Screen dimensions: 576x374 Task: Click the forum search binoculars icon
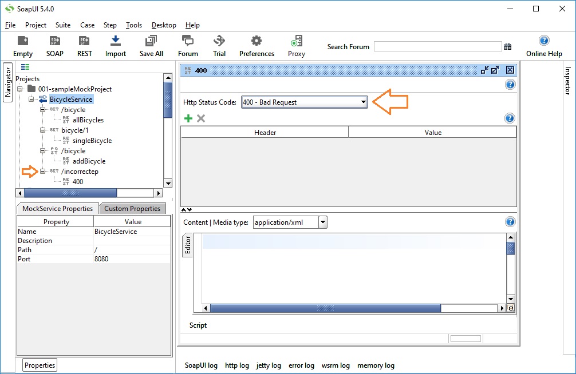[508, 47]
